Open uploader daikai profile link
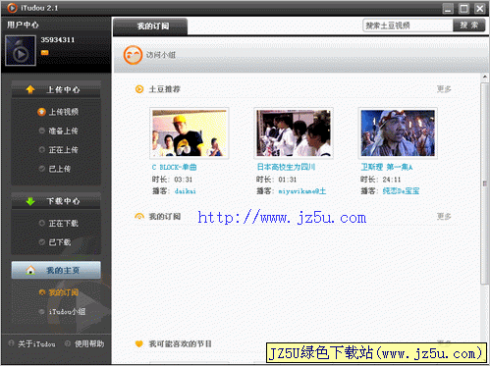The width and height of the screenshot is (490, 366). tap(186, 191)
